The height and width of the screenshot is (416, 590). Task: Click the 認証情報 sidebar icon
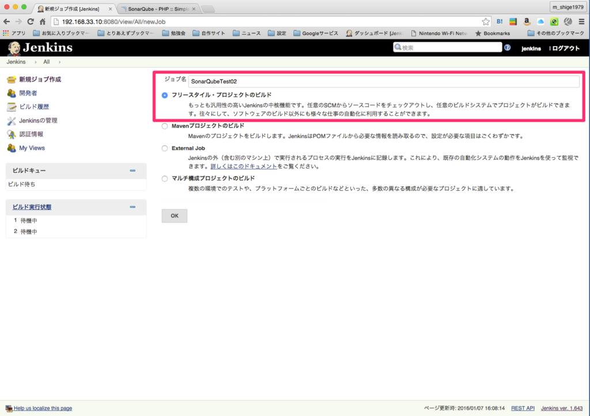point(12,134)
